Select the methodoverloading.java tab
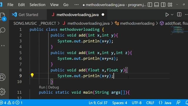Viewport: 188px width, 106px height. 77,15
